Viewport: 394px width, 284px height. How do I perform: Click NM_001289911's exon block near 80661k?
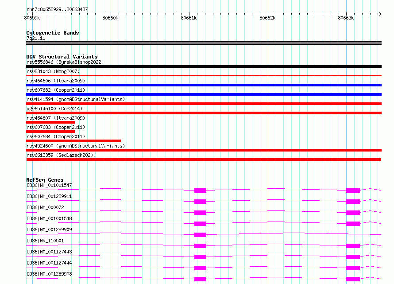pos(200,202)
